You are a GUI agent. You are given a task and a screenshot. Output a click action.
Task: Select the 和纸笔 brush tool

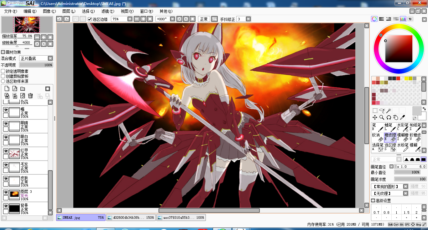pyautogui.click(x=415, y=127)
